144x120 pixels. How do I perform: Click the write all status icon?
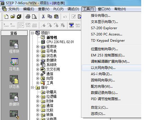(x=34, y=25)
